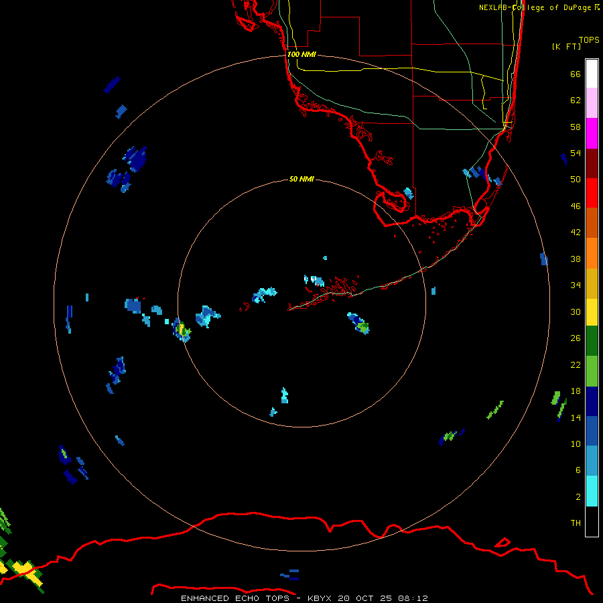
Task: Click the "50" legend value
Action: (x=576, y=179)
